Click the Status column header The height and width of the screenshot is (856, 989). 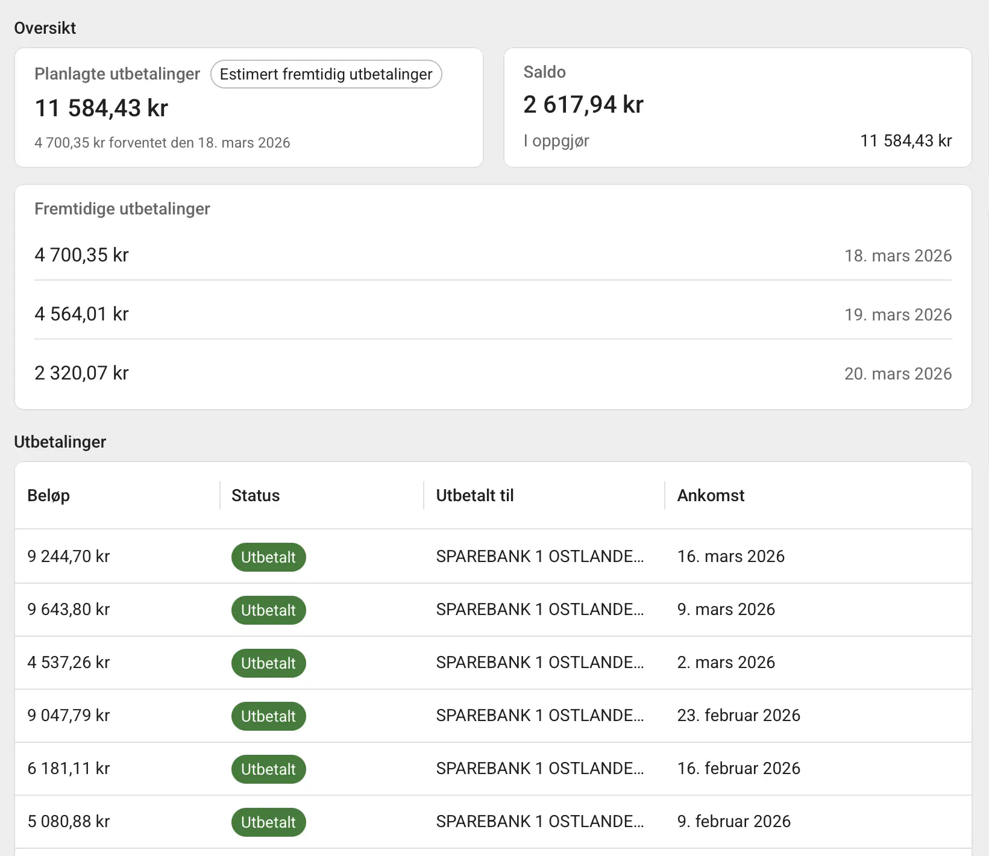coord(256,496)
